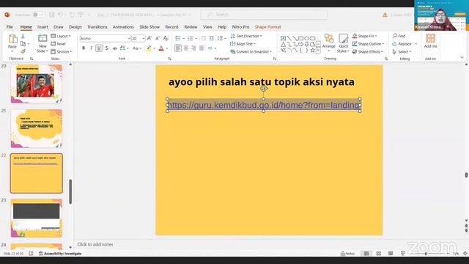The image size is (469, 264).
Task: Switch to the Animations tab
Action: click(123, 27)
